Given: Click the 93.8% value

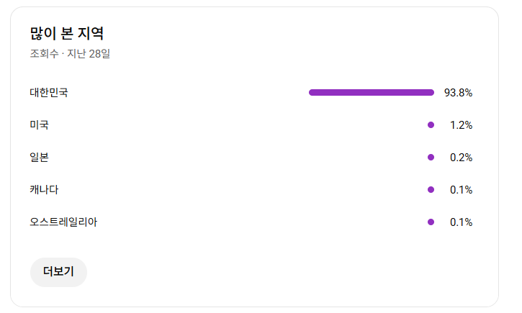Looking at the screenshot, I should [458, 93].
